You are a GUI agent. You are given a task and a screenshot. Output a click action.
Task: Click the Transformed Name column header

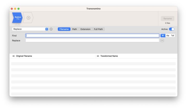[109, 56]
